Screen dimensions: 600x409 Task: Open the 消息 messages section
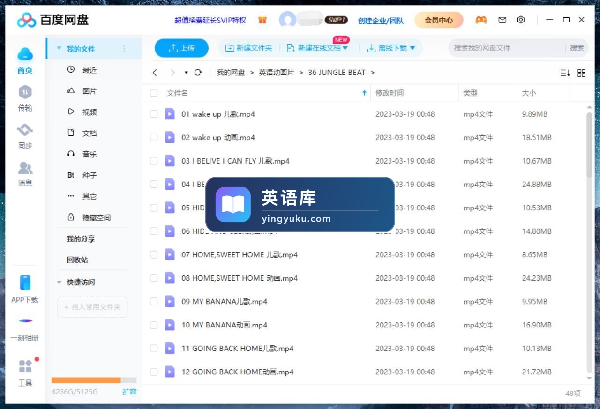(x=25, y=174)
